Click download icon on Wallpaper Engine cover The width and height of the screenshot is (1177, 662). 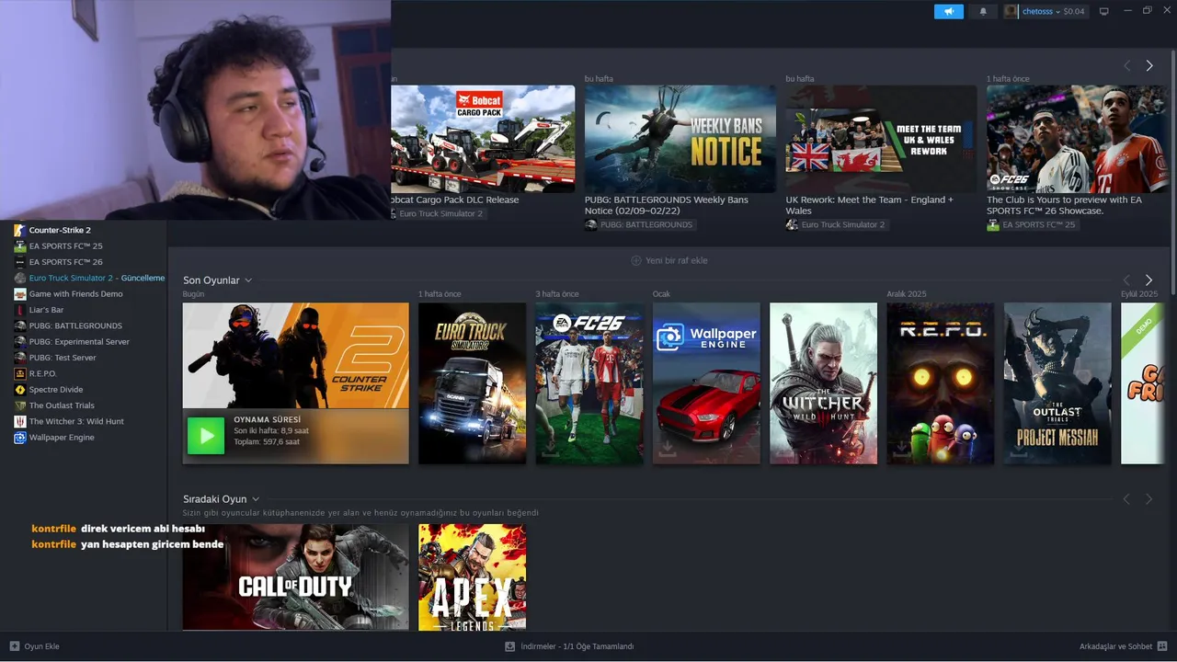668,448
